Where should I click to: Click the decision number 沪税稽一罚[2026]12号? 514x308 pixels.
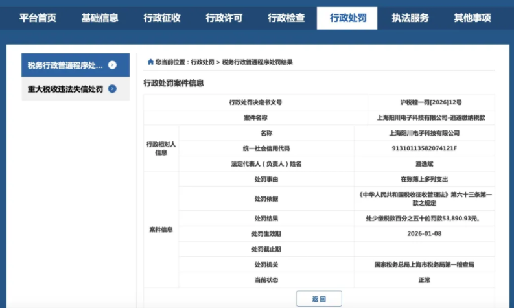(431, 102)
